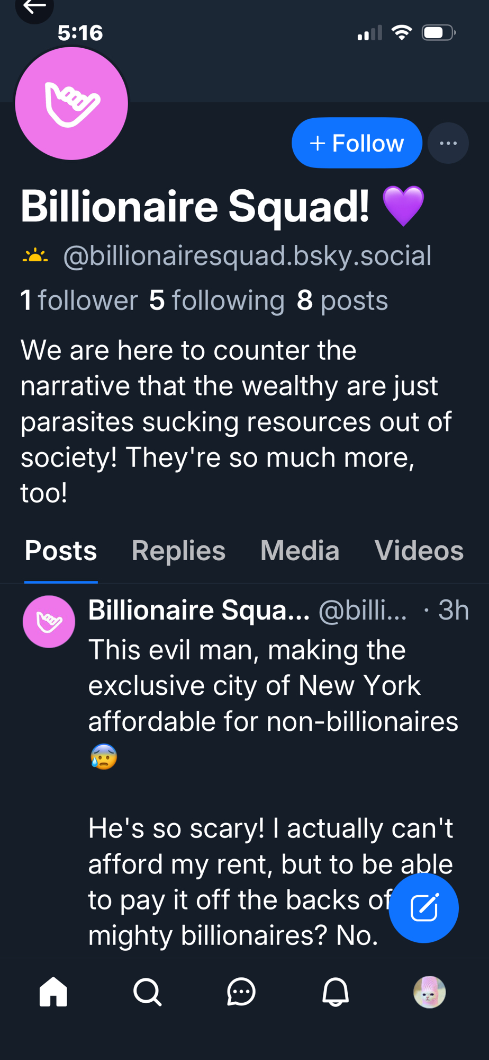Switch to the Replies tab
Image resolution: width=489 pixels, height=1060 pixels.
click(x=178, y=551)
